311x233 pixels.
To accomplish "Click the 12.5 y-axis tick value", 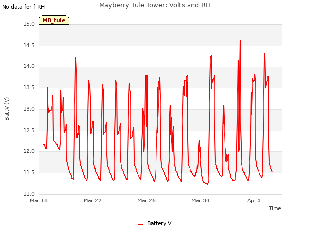I will click(29, 131).
